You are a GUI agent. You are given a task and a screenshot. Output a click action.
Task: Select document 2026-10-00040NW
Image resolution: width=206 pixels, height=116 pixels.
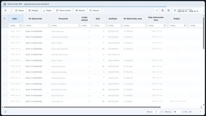coord(34,49)
